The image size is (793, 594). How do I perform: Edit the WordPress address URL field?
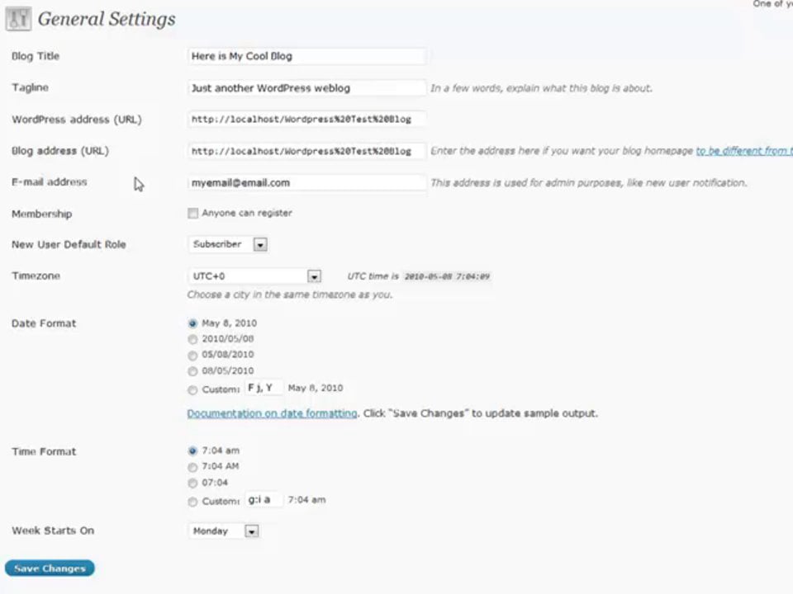[306, 119]
